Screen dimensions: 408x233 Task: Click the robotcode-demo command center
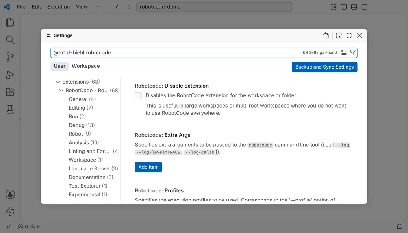click(214, 7)
